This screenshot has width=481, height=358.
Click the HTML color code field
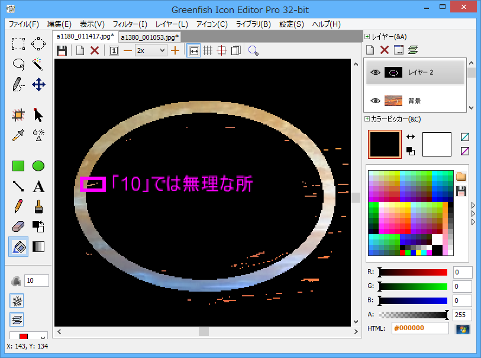pyautogui.click(x=420, y=328)
